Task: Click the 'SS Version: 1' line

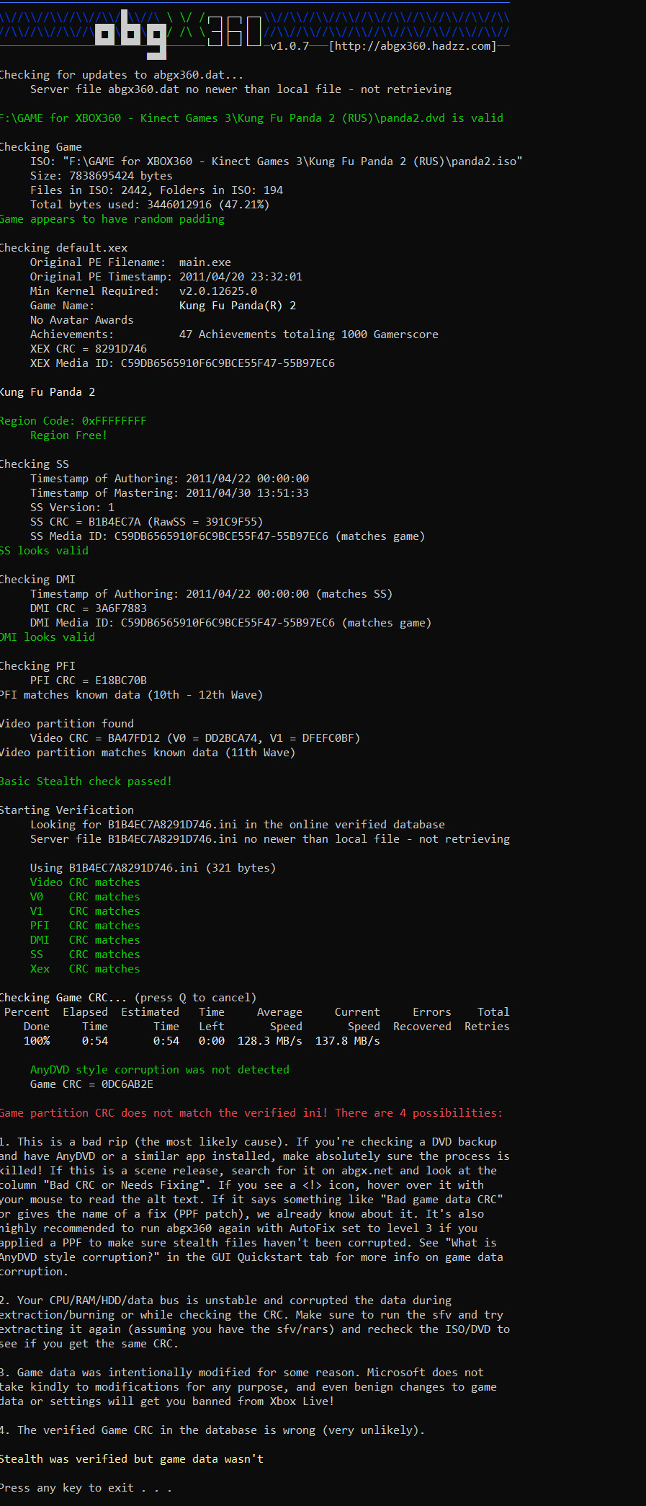Action: (72, 508)
